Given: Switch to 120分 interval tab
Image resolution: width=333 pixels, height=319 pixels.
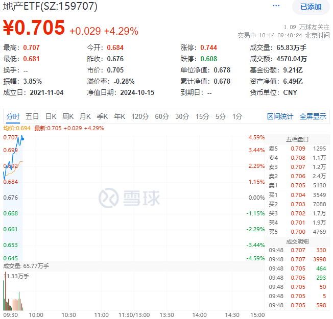Looking at the screenshot, I should tap(140, 116).
